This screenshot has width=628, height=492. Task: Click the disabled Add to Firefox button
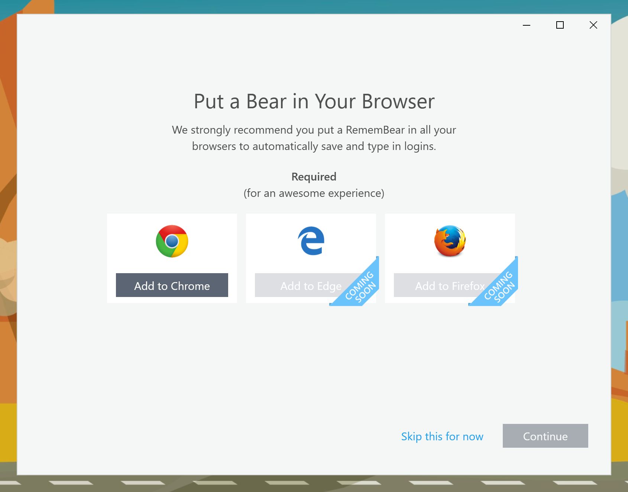[x=450, y=285]
